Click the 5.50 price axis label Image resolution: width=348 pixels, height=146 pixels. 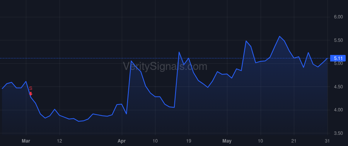pos(338,40)
